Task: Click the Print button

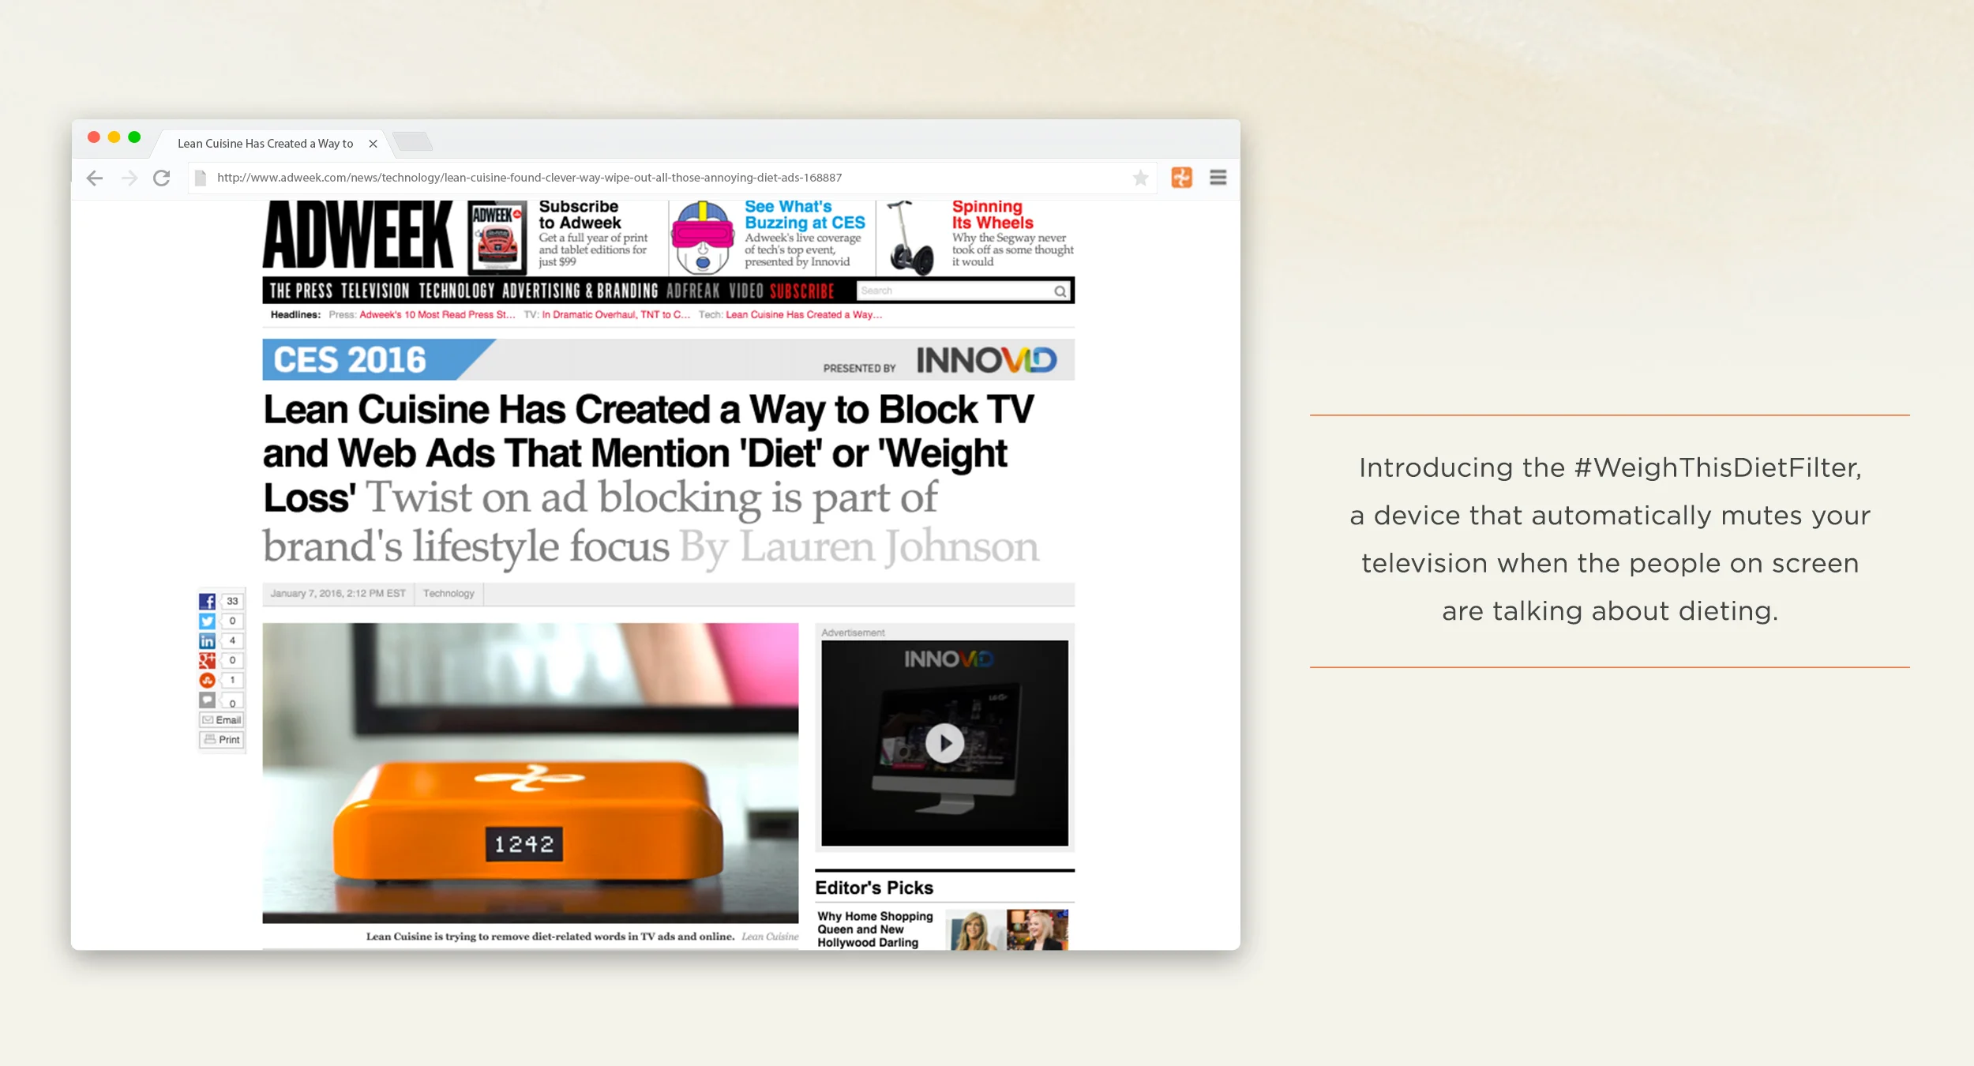Action: (x=221, y=740)
